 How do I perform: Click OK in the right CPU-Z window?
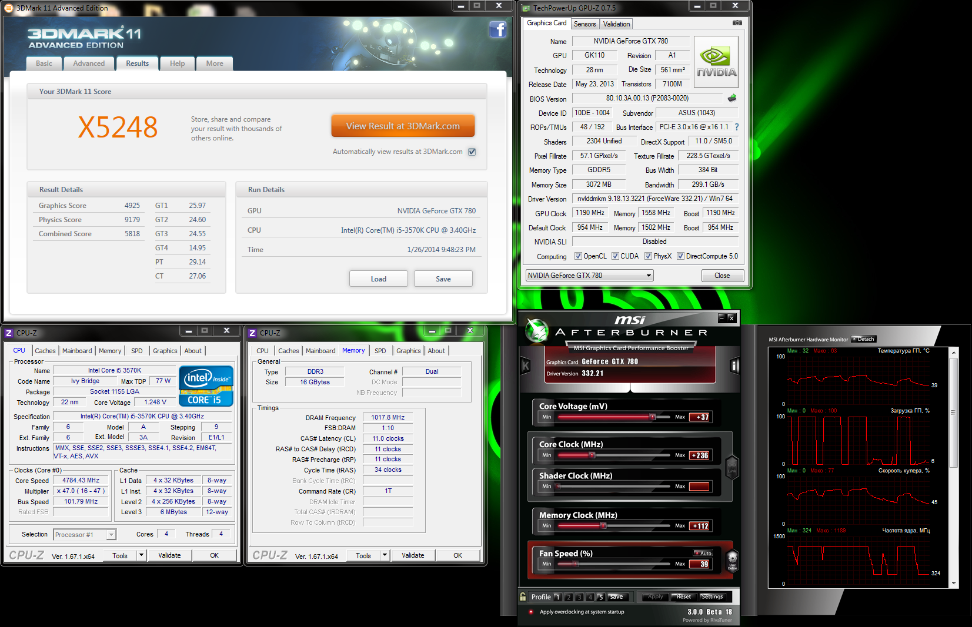coord(457,555)
